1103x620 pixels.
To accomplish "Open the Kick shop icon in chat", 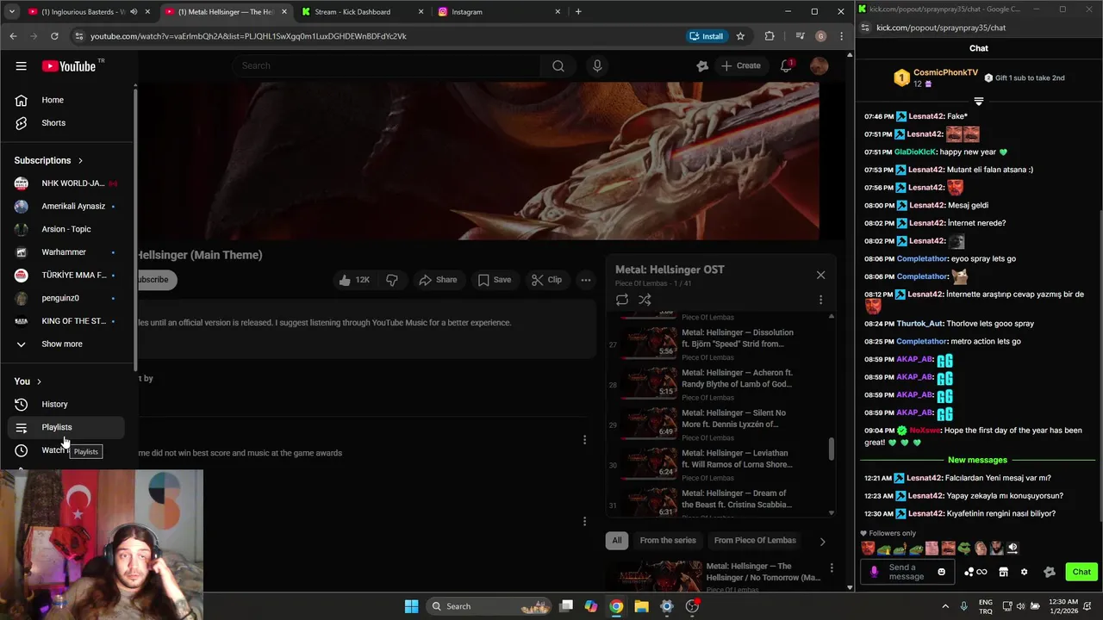I will pos(1003,572).
